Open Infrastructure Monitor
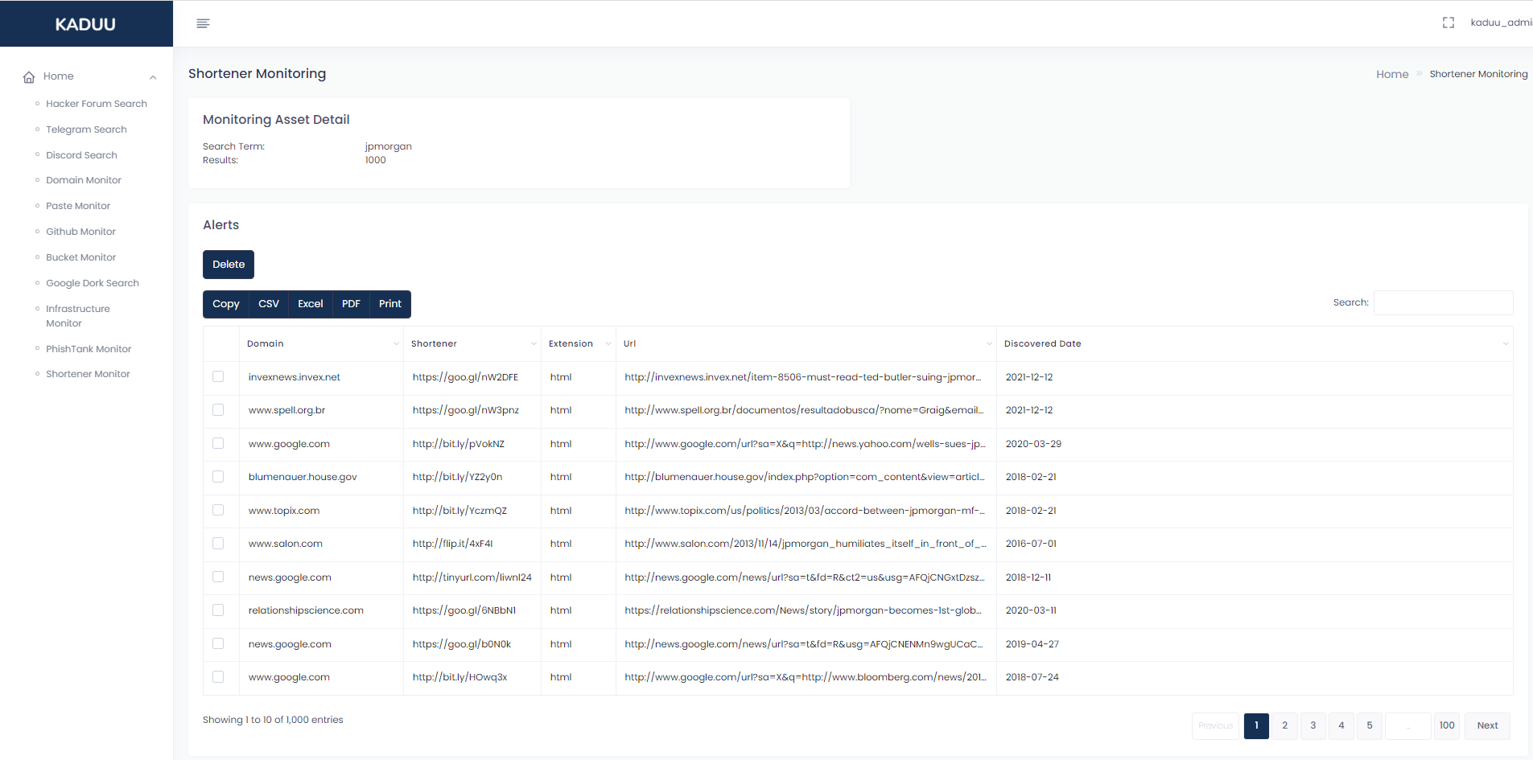Screen dimensions: 1533x760 click(x=78, y=316)
